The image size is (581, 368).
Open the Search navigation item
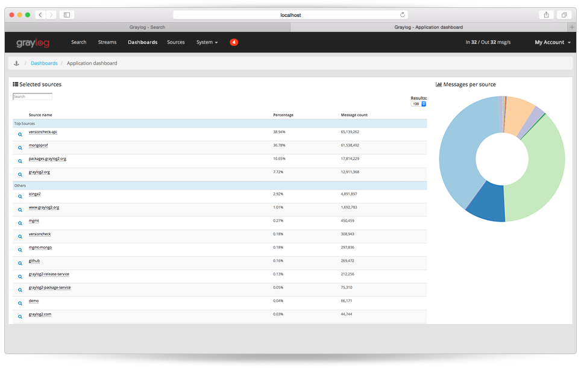point(78,42)
